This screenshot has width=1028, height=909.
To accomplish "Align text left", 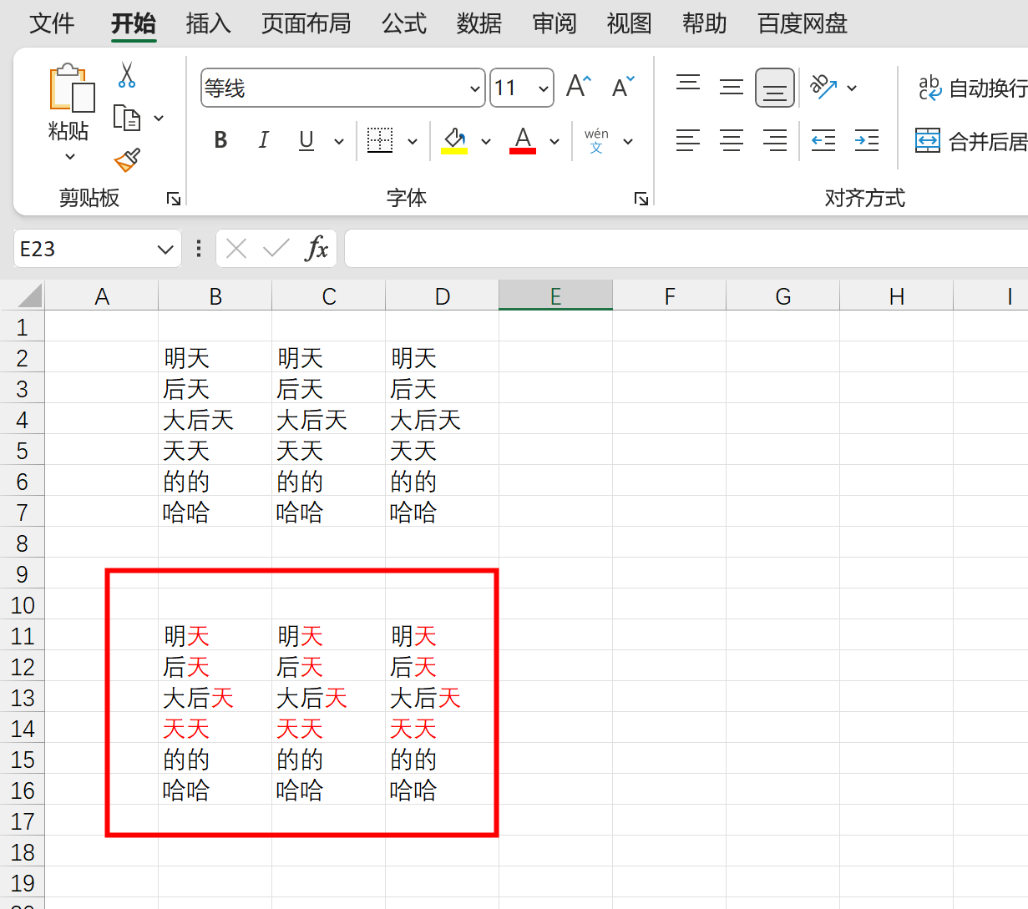I will (688, 140).
